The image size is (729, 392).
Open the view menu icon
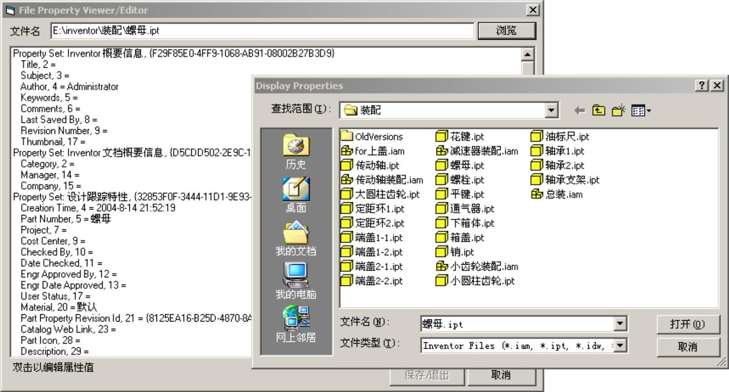[641, 110]
